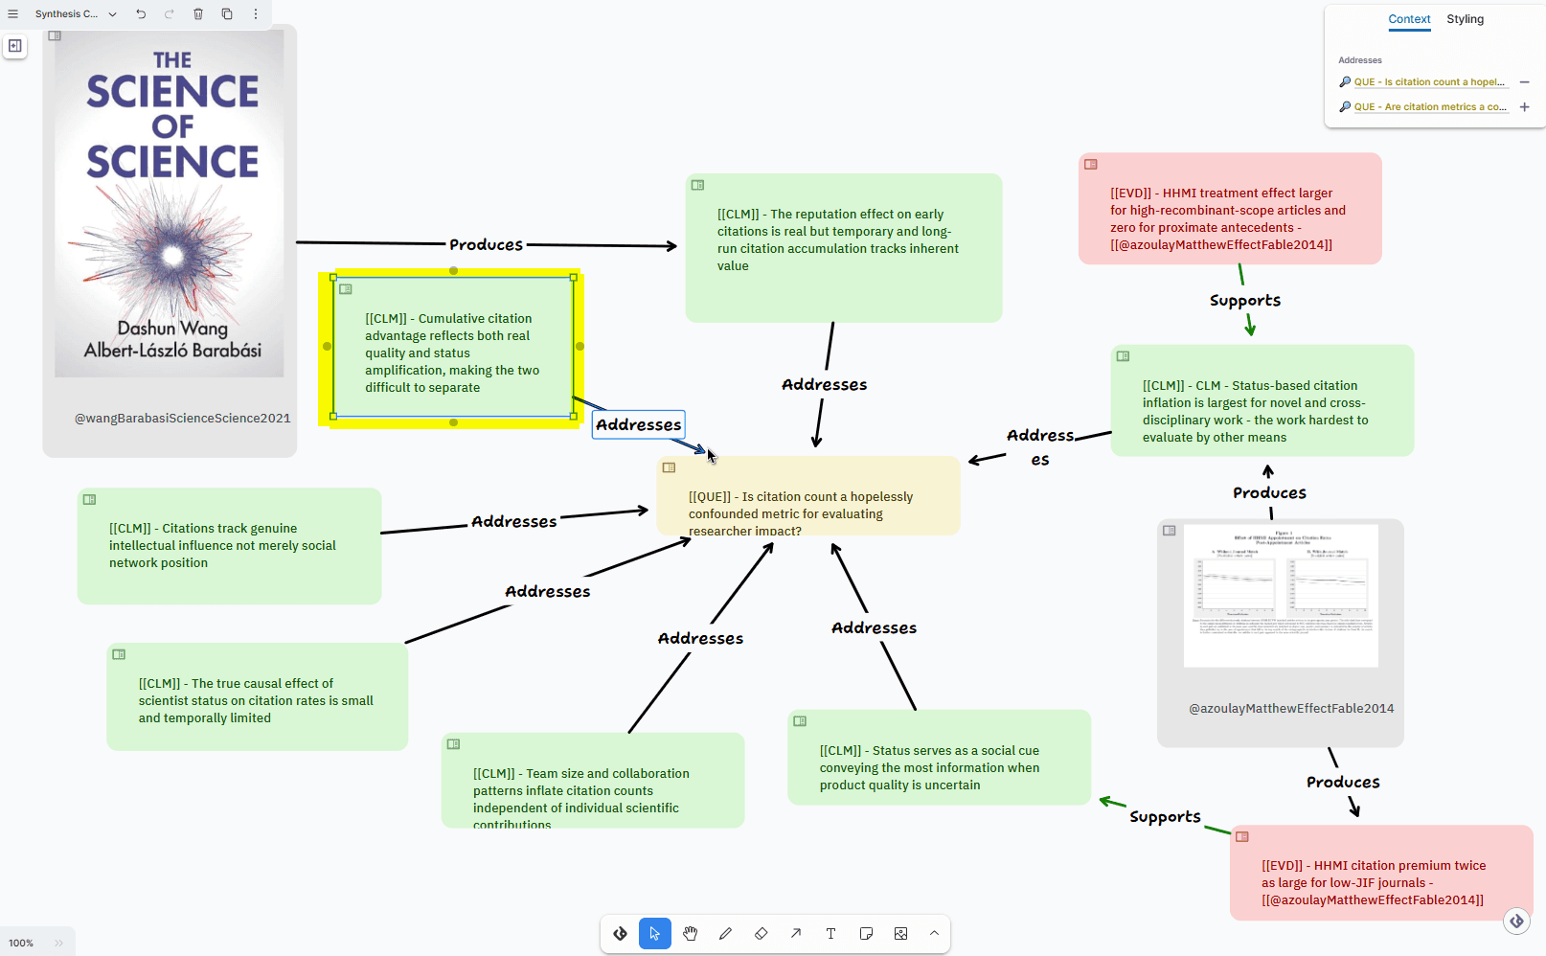Click The Science of Science book cover
Screen dimensions: 1546x956
click(170, 203)
